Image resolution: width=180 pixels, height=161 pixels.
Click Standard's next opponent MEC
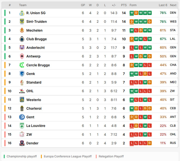coord(173,82)
